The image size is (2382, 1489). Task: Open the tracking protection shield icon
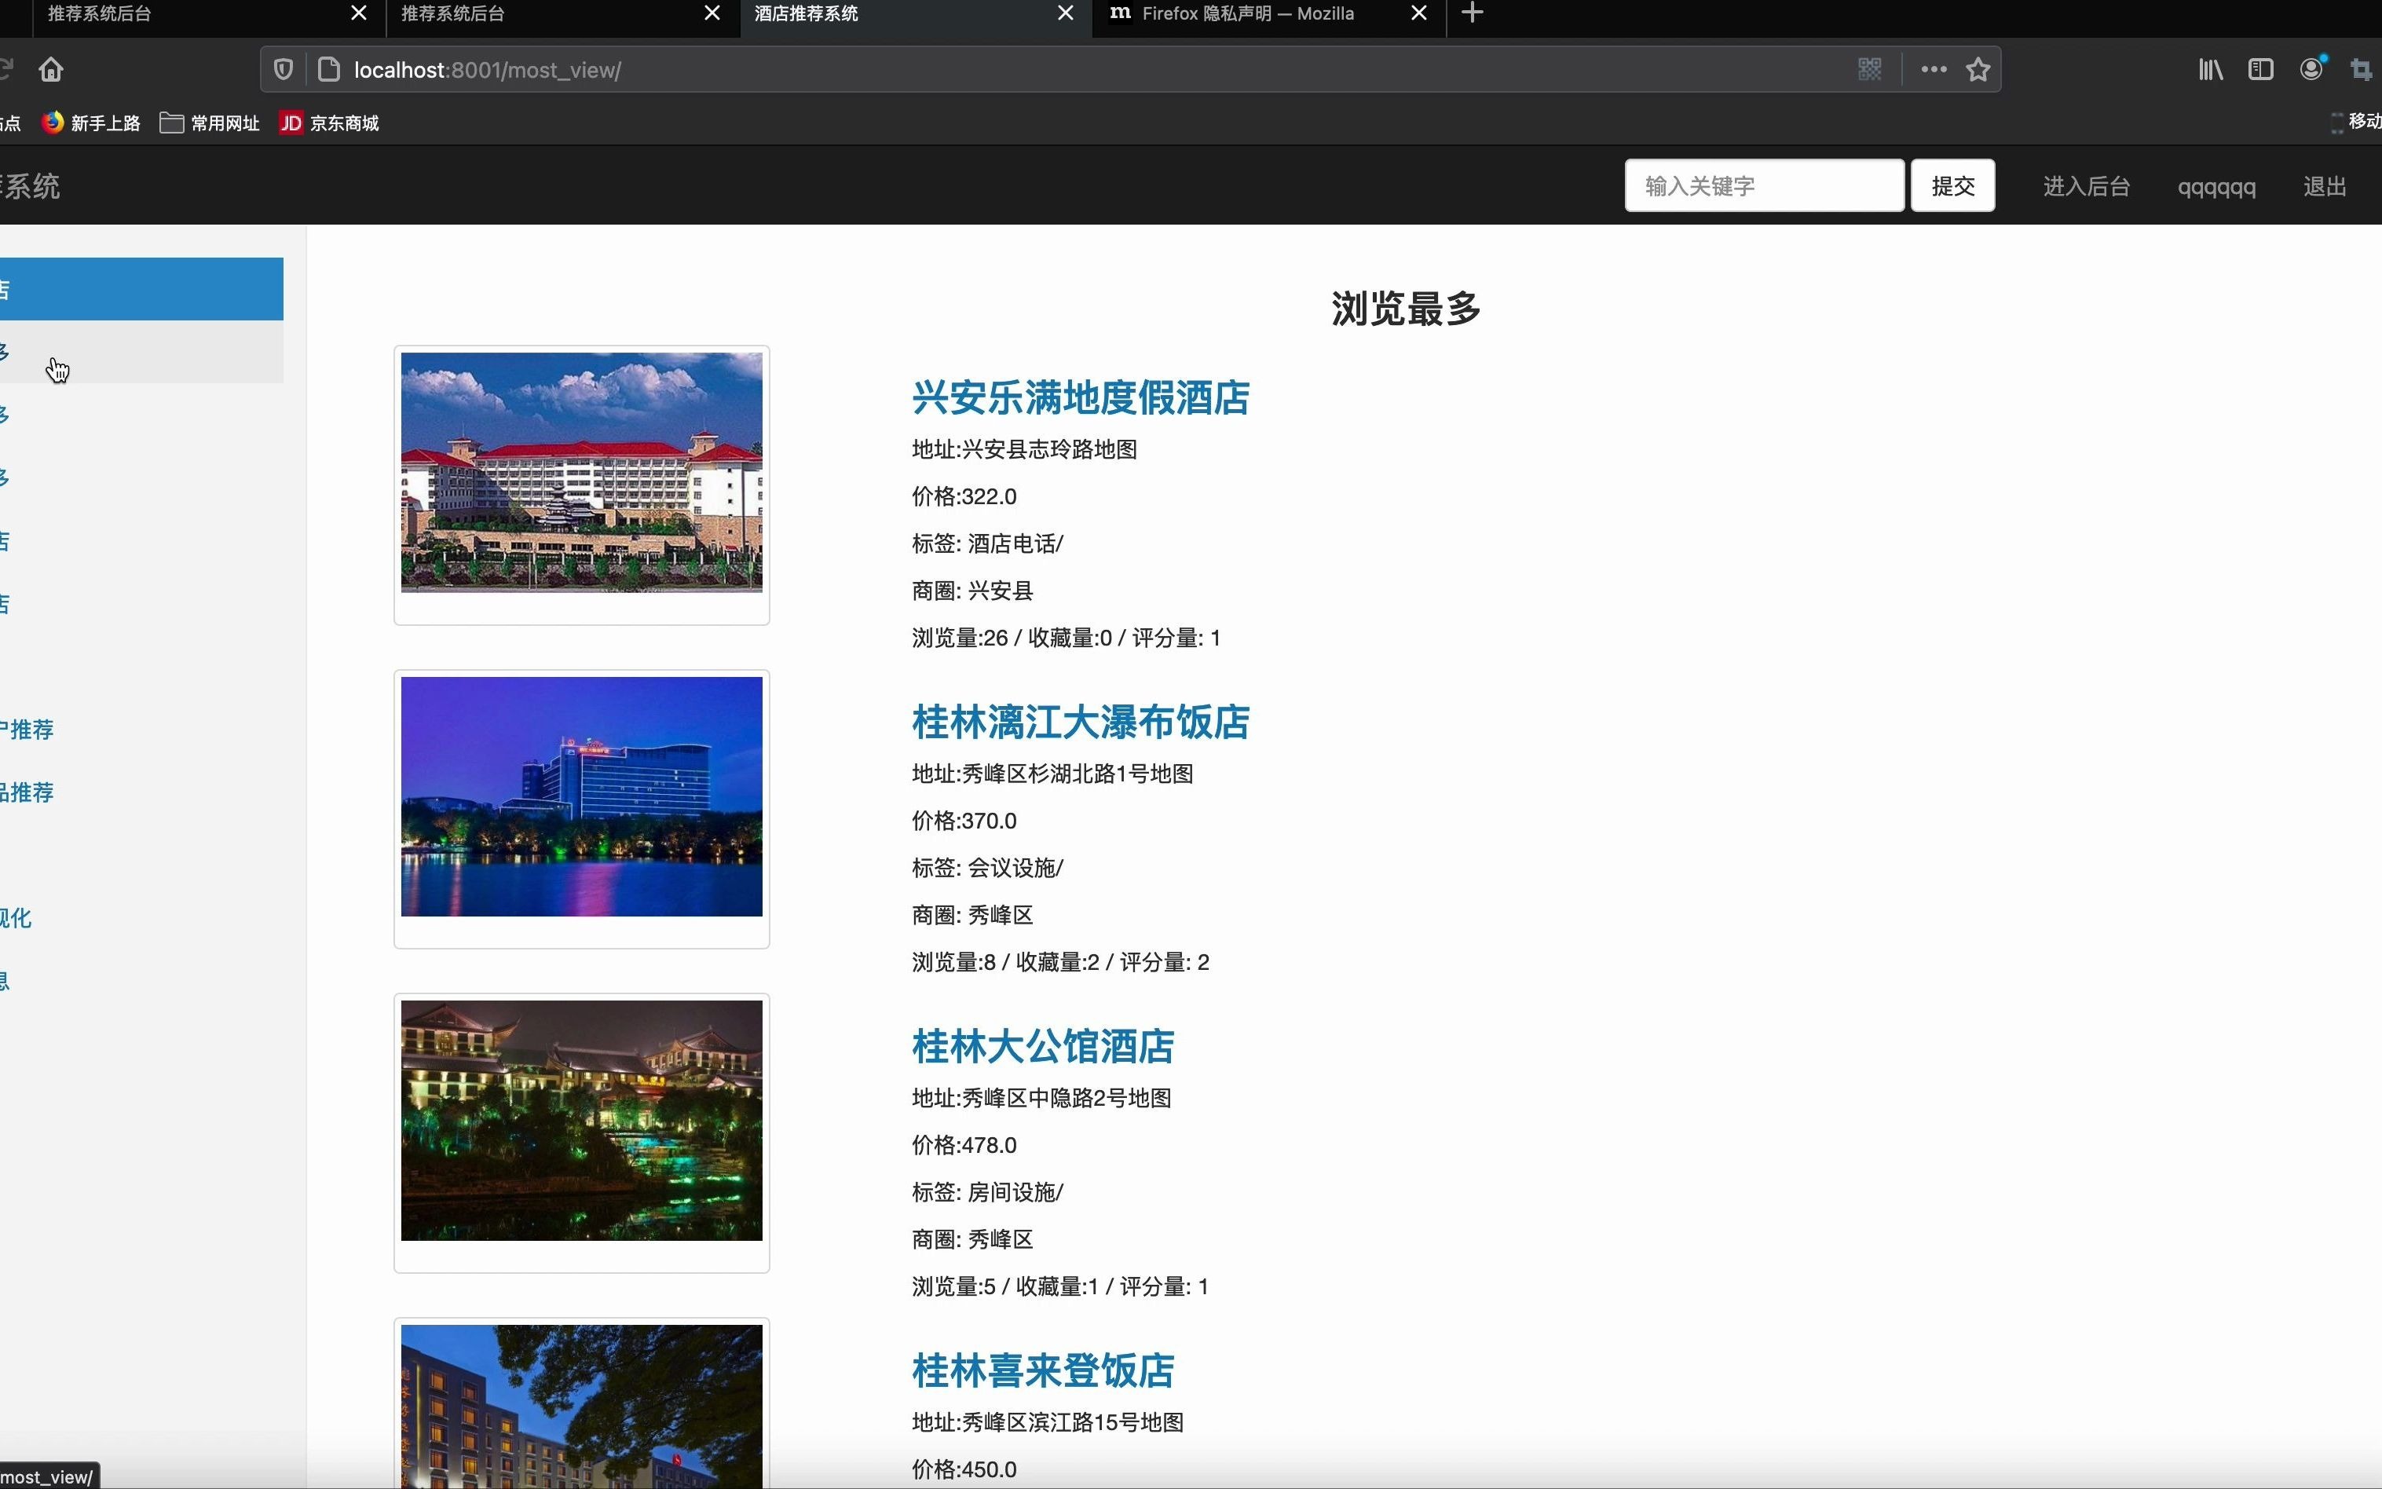pyautogui.click(x=284, y=70)
